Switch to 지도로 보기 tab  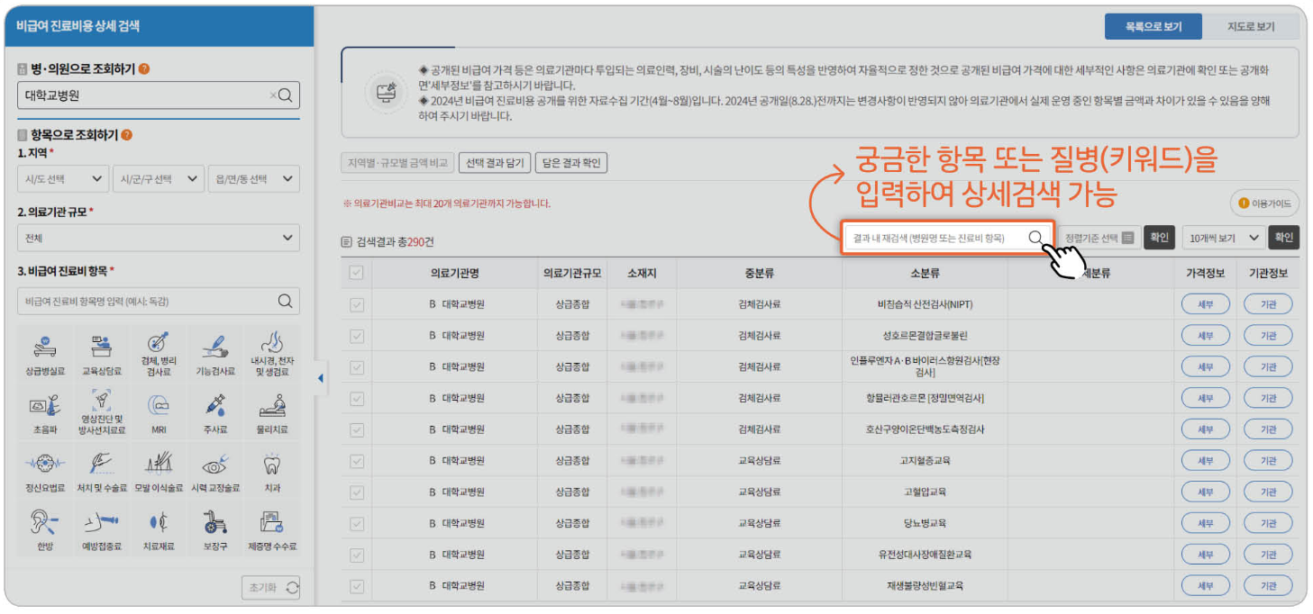tap(1251, 27)
